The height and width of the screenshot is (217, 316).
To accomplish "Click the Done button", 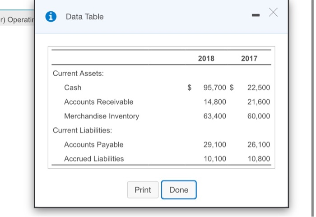I will [179, 190].
